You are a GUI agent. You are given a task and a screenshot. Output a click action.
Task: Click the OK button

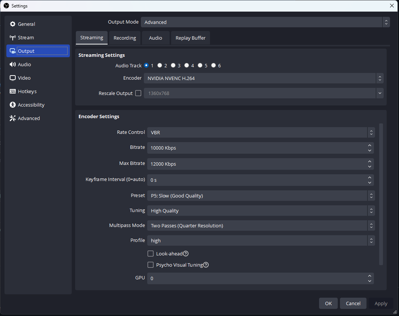tap(328, 303)
